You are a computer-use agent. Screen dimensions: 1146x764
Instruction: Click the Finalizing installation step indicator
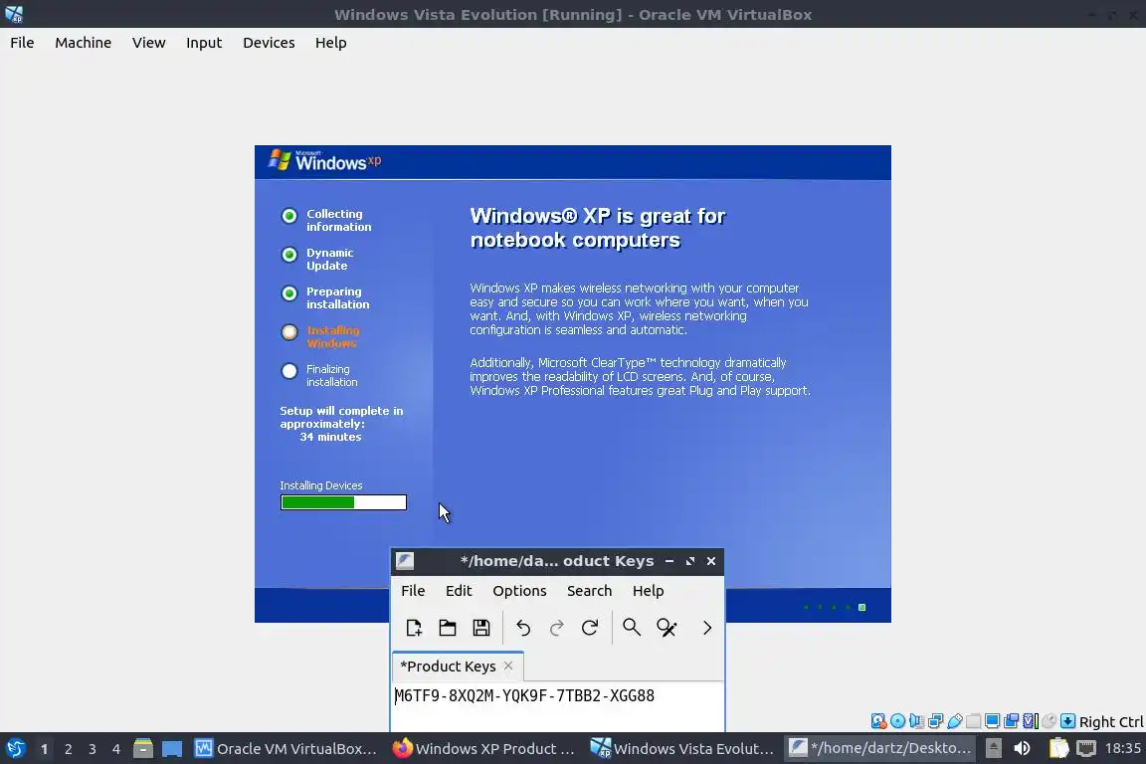tap(289, 371)
